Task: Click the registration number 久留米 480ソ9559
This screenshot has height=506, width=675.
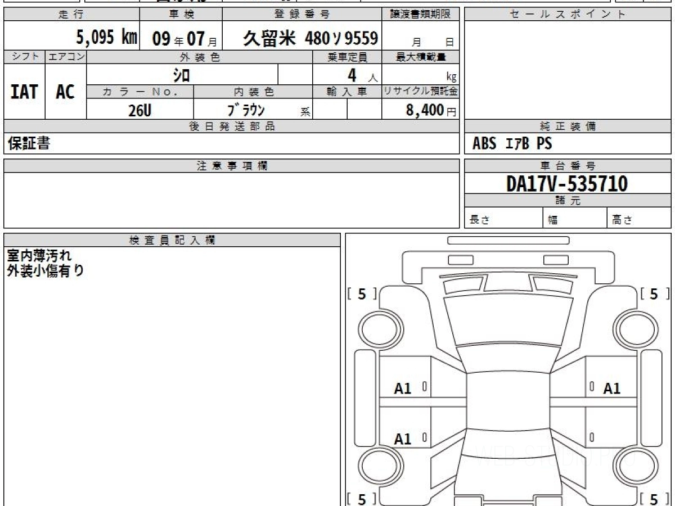Action: tap(310, 38)
